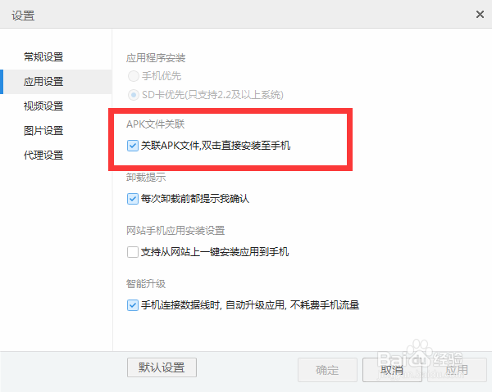Click the 关联APK文件,双击直接安装至手机 label text
The height and width of the screenshot is (392, 492).
[216, 146]
